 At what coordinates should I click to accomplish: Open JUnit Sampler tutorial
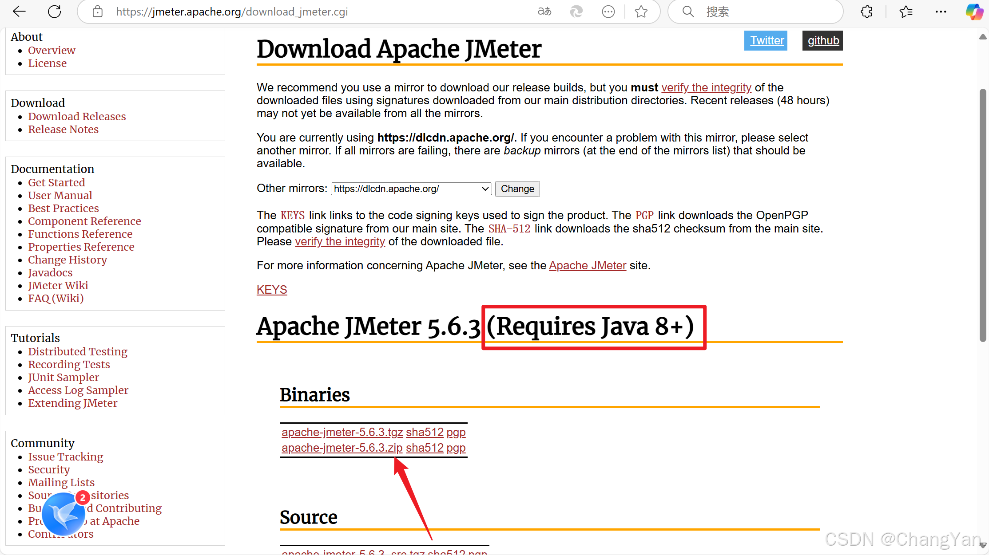coord(64,378)
